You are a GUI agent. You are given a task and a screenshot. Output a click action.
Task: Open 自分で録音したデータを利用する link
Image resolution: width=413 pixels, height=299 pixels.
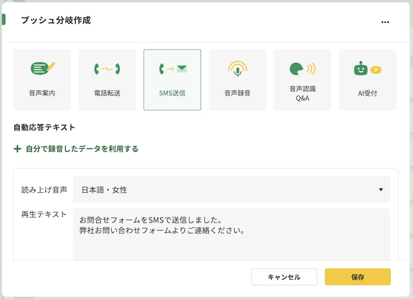pyautogui.click(x=82, y=149)
